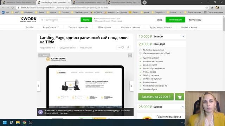Open the МЕТРИКА bookmark
Image resolution: width=225 pixels, height=126 pixels.
point(96,13)
